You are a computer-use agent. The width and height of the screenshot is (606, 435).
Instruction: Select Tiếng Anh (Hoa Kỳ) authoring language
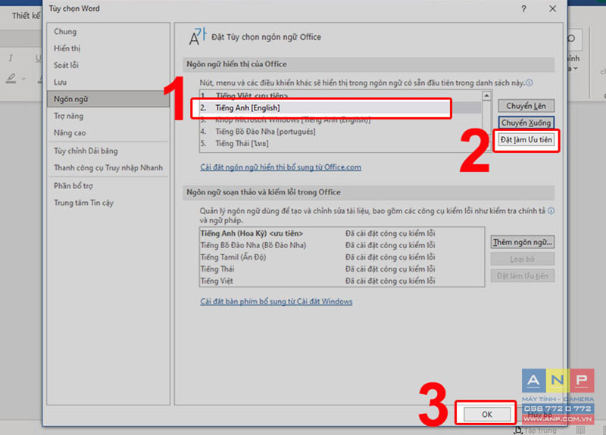[342, 234]
